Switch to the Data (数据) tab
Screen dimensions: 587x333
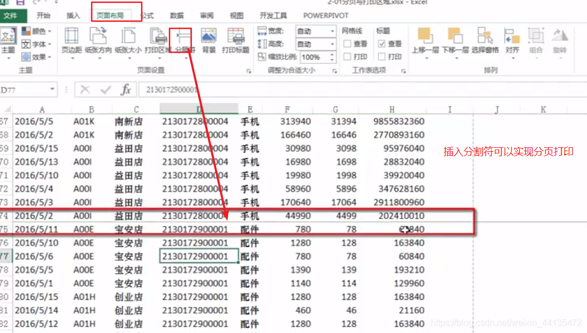(x=177, y=16)
